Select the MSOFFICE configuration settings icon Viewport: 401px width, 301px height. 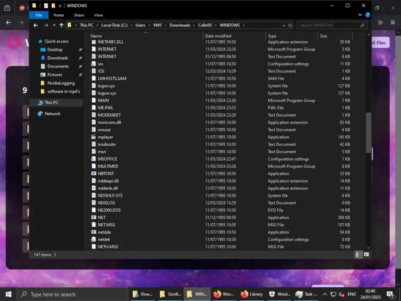(94, 159)
